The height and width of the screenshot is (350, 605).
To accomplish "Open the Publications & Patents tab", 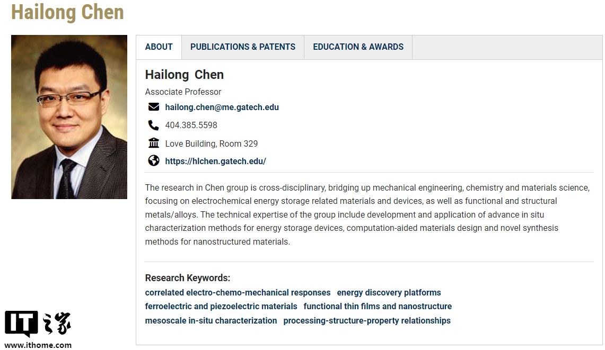I will click(243, 47).
